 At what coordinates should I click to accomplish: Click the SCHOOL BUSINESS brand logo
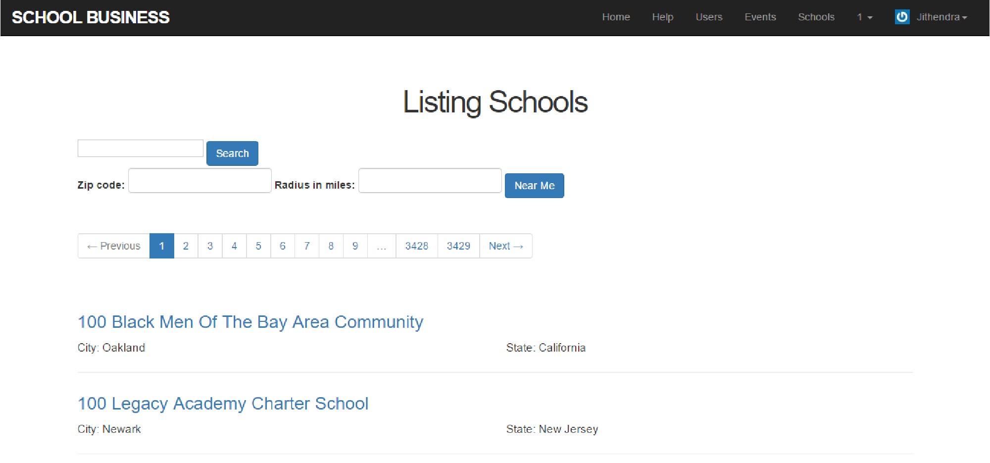click(91, 17)
